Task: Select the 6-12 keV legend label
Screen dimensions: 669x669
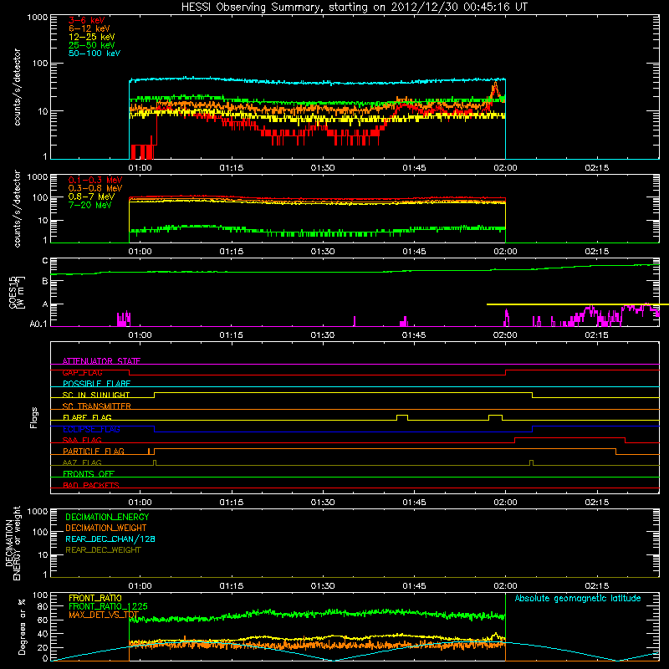Action: 89,28
